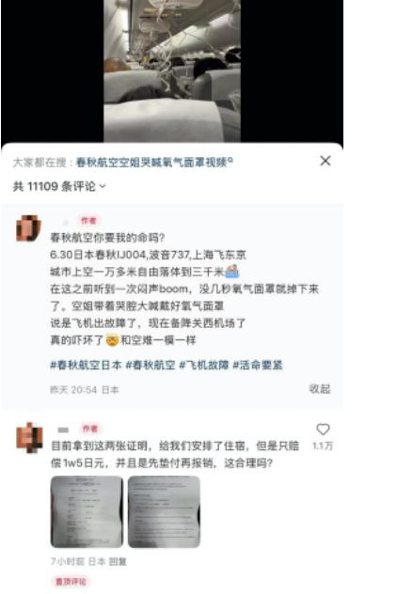Collapse the post text via 收起
The height and width of the screenshot is (594, 397).
coord(320,389)
